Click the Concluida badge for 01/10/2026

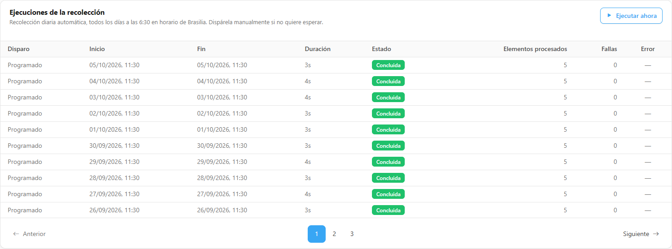(388, 129)
